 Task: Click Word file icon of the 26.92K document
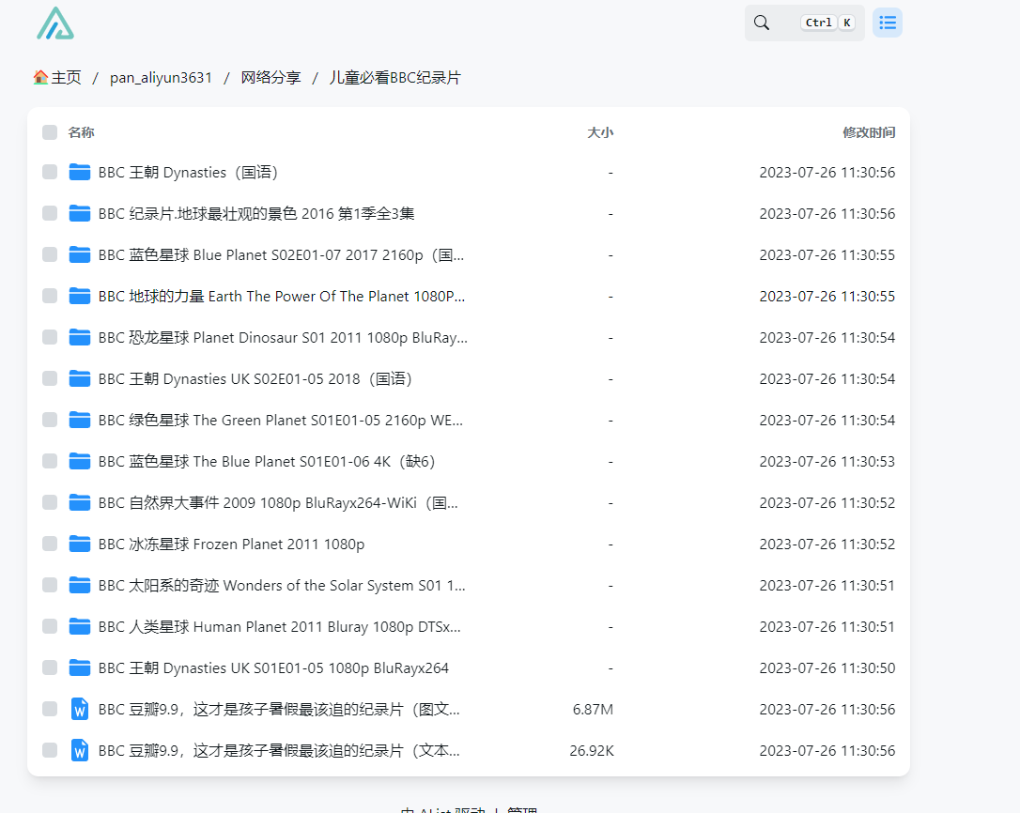tap(80, 751)
